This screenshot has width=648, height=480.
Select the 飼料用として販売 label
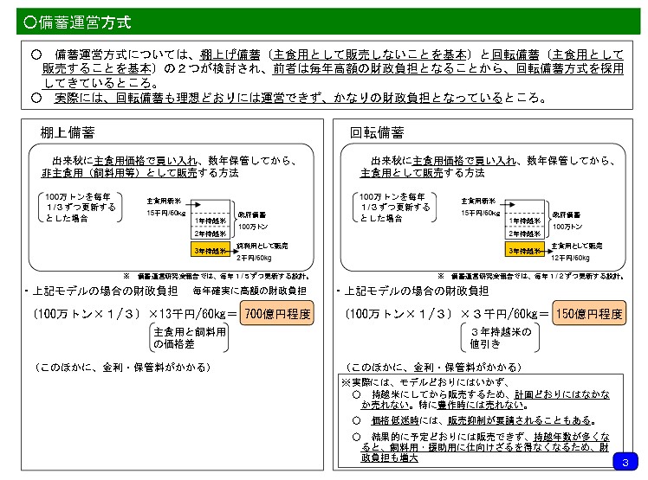pyautogui.click(x=262, y=246)
